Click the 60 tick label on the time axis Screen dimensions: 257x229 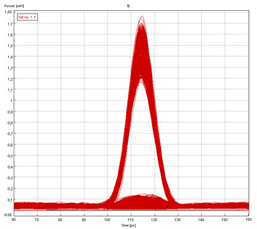(x=14, y=219)
